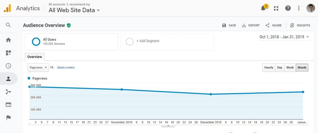This screenshot has width=318, height=133.
Task: Switch chart granularity to Day
Action: click(x=280, y=68)
